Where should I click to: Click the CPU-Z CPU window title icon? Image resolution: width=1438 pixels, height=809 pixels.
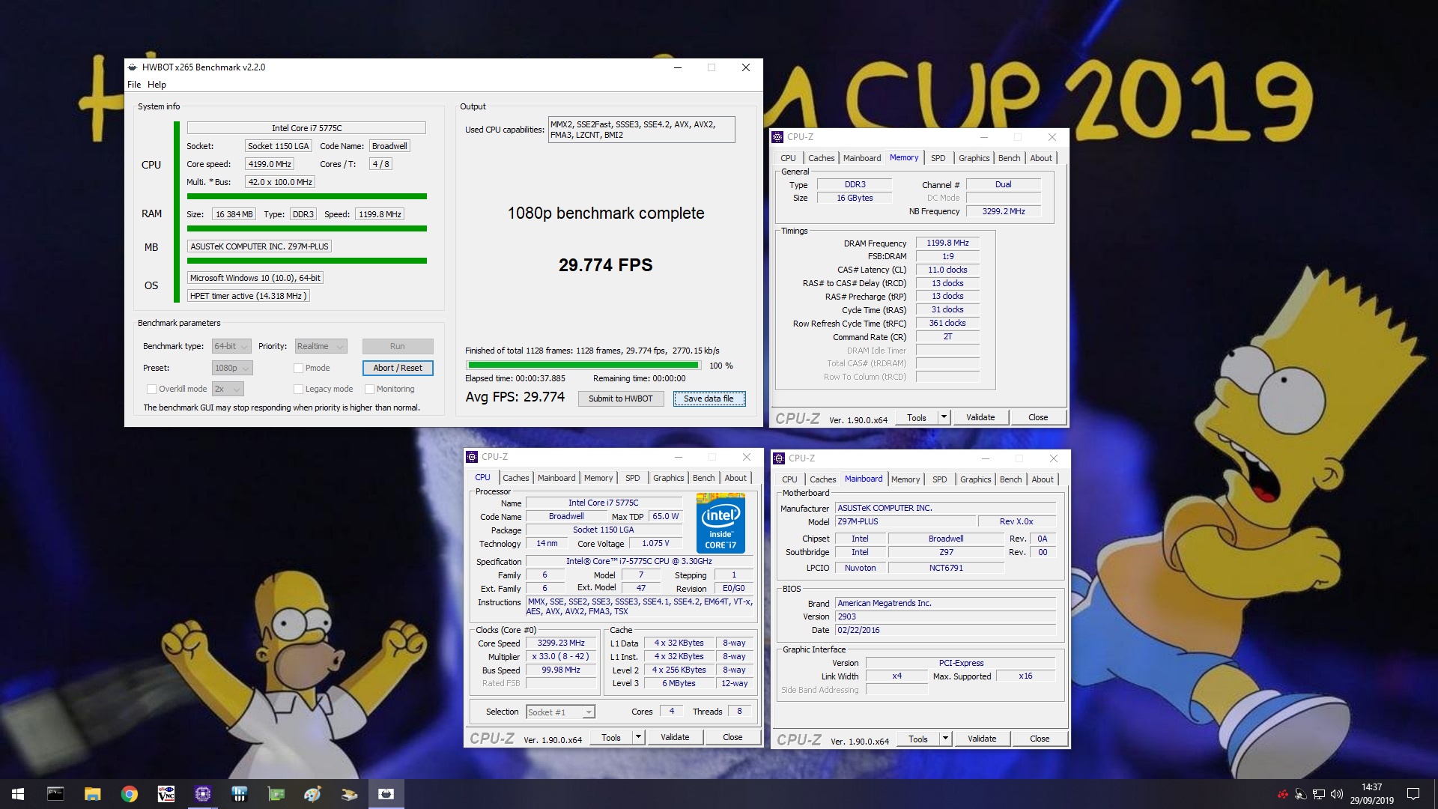(x=472, y=457)
